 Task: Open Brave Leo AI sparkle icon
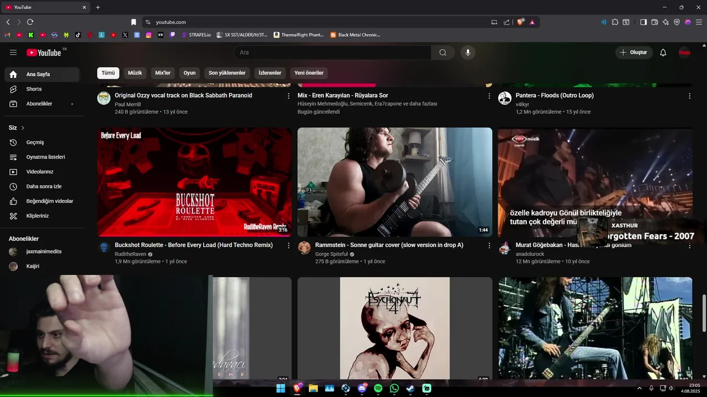click(666, 22)
